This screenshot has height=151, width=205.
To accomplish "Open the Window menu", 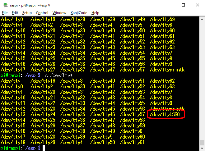I will pos(59,13).
